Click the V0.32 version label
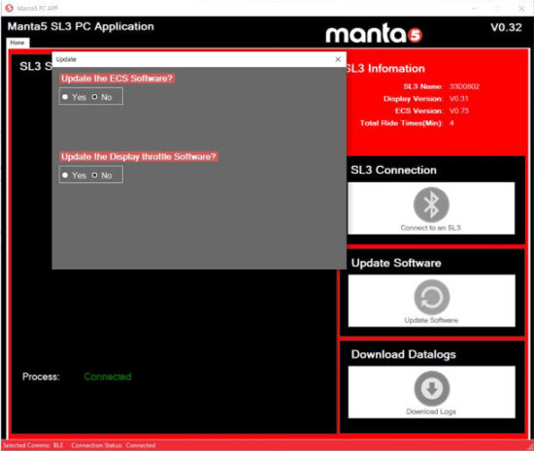 pyautogui.click(x=506, y=27)
